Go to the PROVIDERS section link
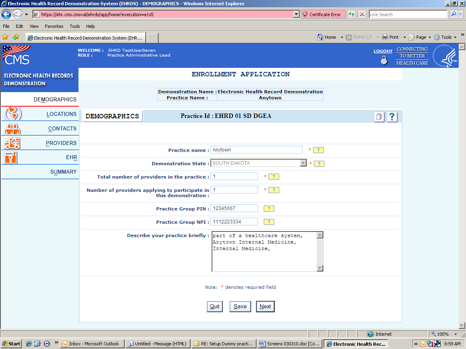 click(61, 143)
